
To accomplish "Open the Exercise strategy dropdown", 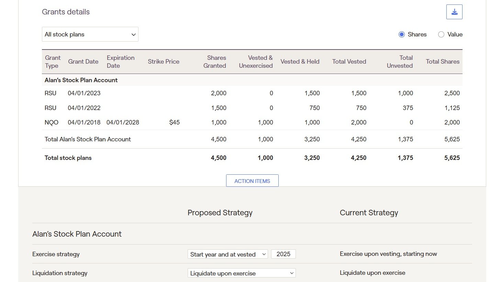I will (x=228, y=254).
